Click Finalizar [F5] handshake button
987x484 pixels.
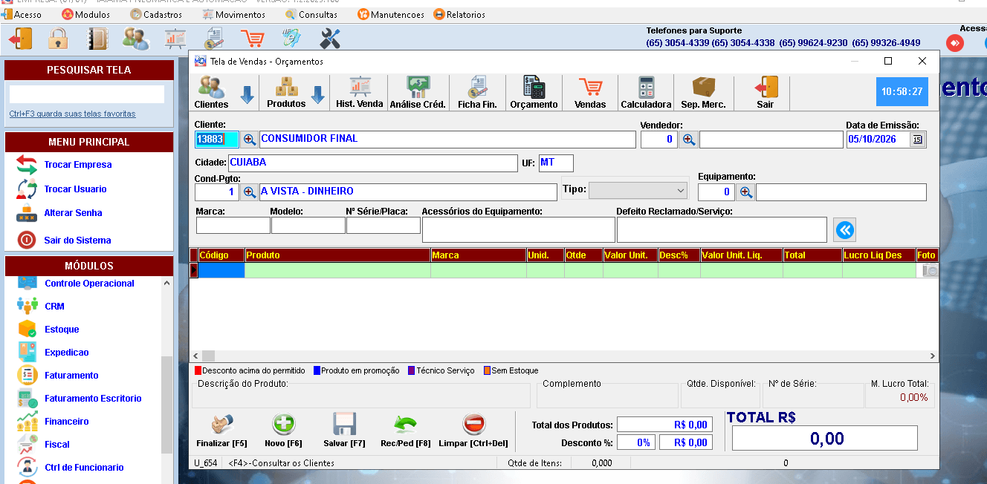[x=221, y=431]
